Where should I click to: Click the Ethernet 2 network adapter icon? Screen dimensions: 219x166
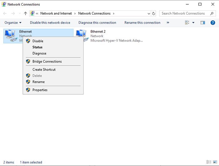(81, 36)
